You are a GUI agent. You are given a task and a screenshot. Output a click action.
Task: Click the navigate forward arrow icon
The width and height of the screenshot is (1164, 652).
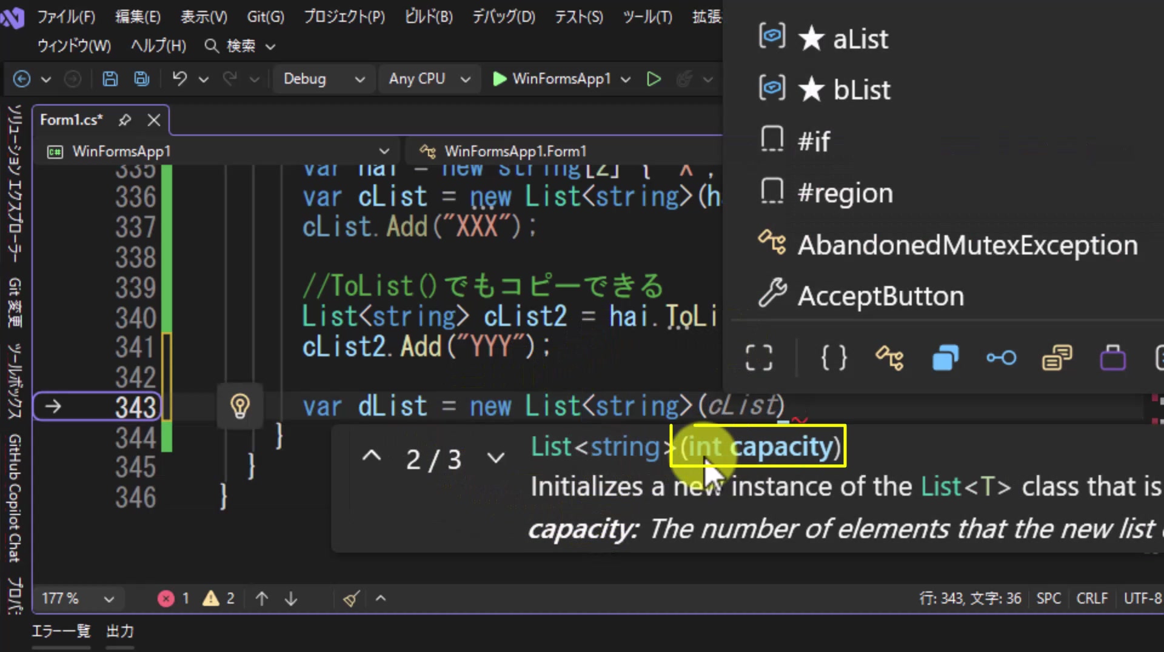(73, 79)
